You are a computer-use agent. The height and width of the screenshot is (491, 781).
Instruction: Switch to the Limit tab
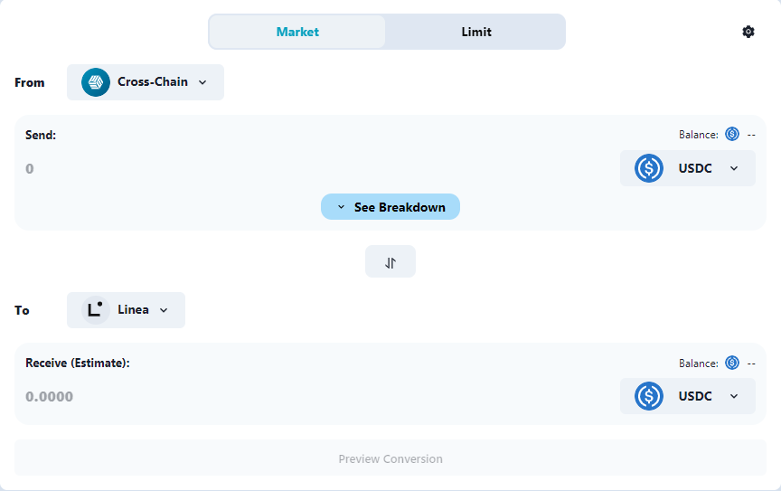coord(476,32)
